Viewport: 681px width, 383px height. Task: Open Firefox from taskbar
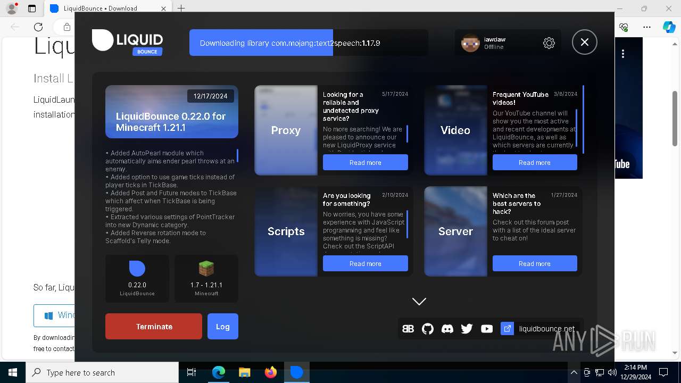(x=271, y=372)
